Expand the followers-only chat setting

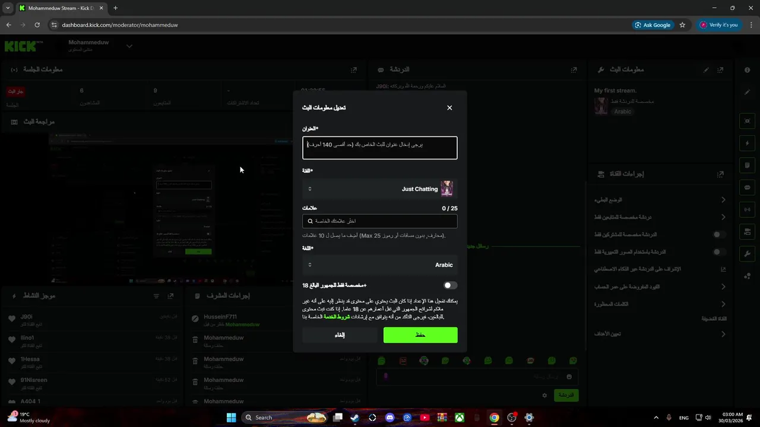pos(660,217)
